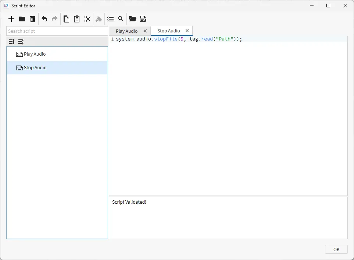354x260 pixels.
Task: Open the magnifier search tool in the toolbar
Action: coord(121,19)
